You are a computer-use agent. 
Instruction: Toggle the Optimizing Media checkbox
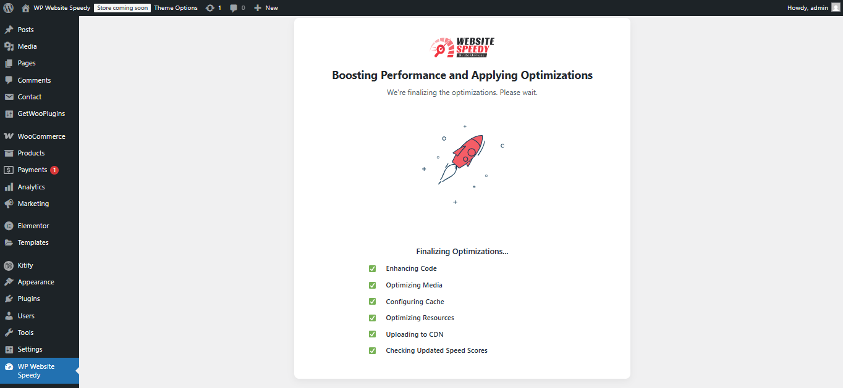(x=372, y=285)
